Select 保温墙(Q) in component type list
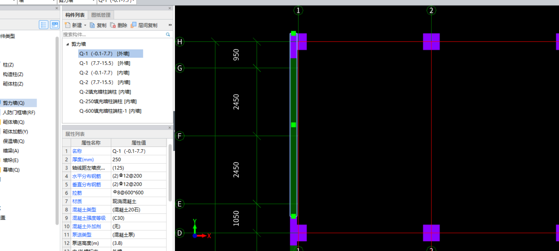 click(x=14, y=141)
